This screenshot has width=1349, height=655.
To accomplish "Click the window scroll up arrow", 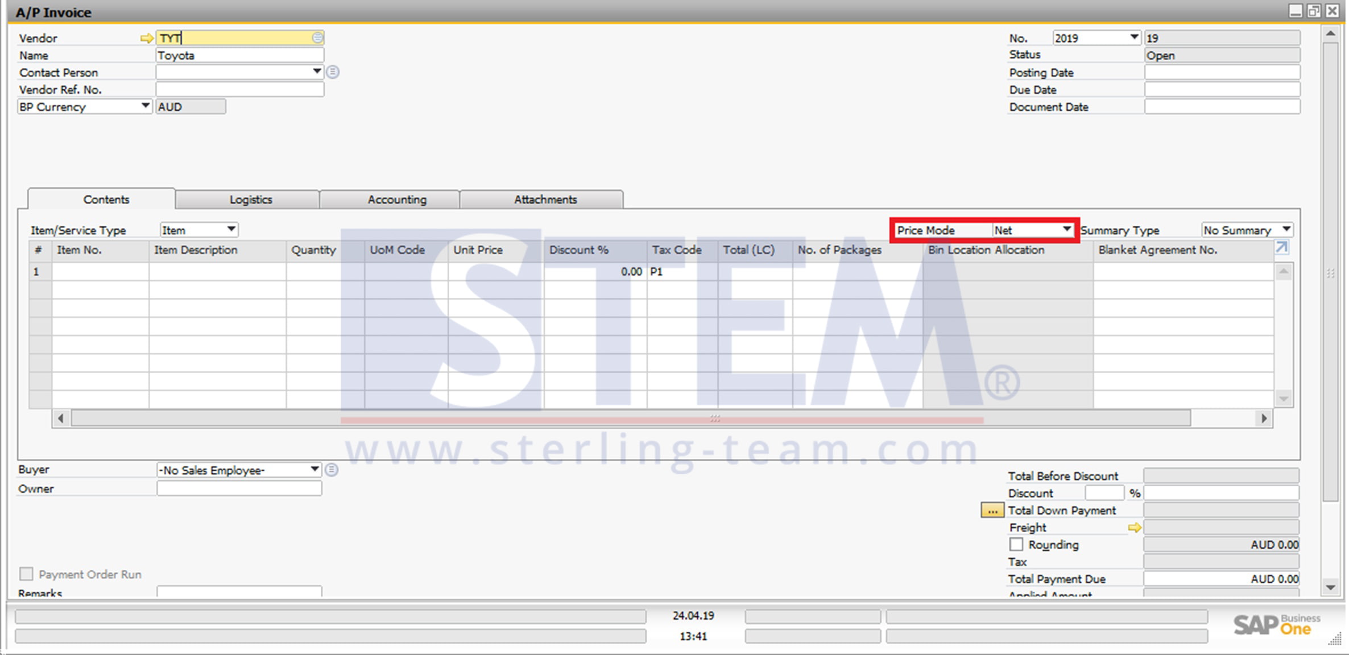I will 1330,34.
